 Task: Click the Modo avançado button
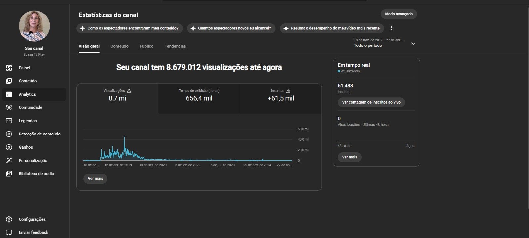(x=398, y=14)
